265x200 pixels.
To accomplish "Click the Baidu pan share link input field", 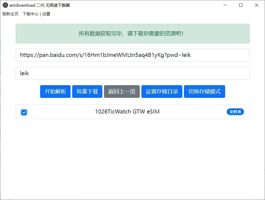I will tap(132, 55).
